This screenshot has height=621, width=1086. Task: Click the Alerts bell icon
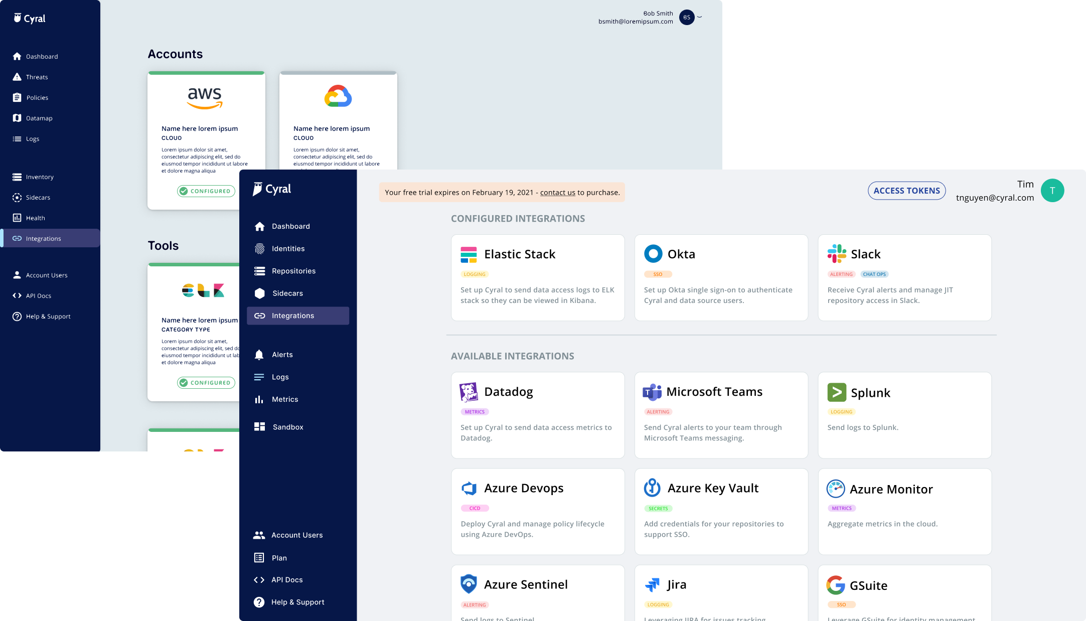click(259, 355)
